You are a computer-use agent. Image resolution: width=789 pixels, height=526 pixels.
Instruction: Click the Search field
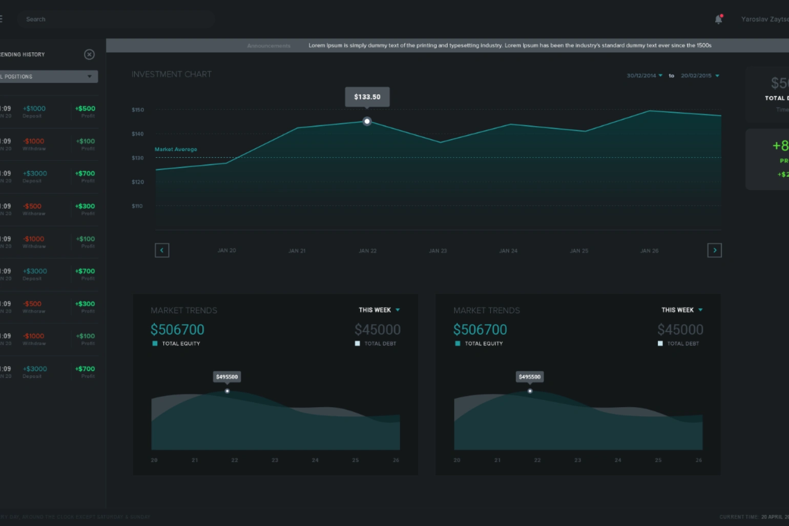(115, 19)
